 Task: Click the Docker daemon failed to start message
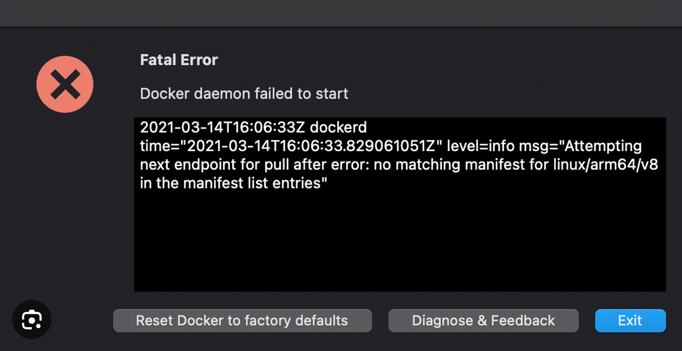click(x=244, y=93)
